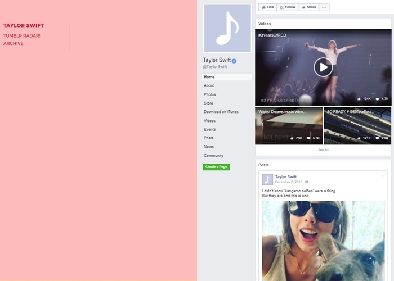Click the post's music note avatar
This screenshot has width=394, height=281.
[268, 179]
